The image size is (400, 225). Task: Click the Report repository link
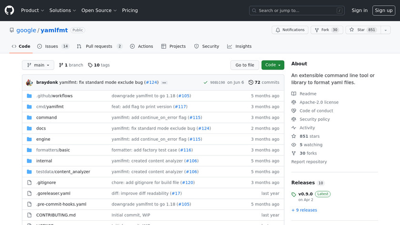point(309,162)
